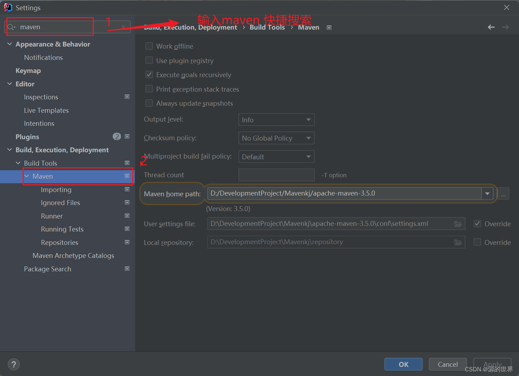519x376 pixels.
Task: Enable Use plugin registry checkbox
Action: tap(149, 61)
